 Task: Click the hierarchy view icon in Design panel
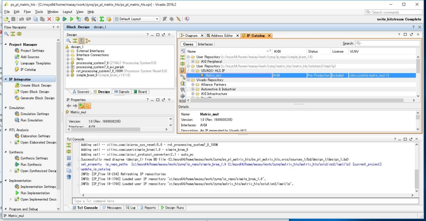[x=87, y=41]
